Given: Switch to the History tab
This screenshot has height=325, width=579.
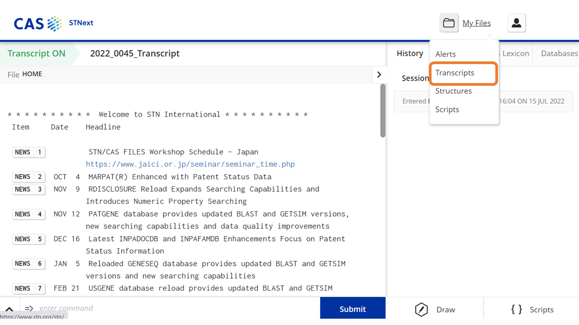Looking at the screenshot, I should point(410,53).
